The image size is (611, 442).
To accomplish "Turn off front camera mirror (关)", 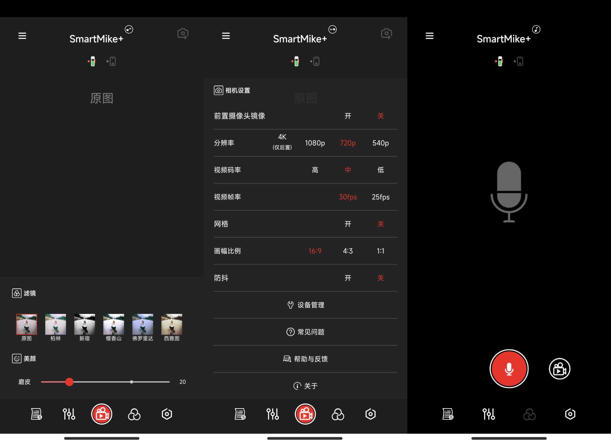I will [381, 116].
